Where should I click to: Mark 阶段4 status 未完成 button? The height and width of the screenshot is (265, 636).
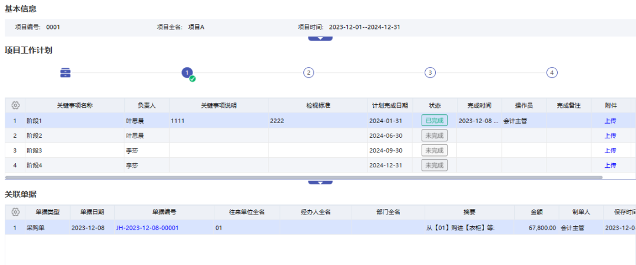434,165
